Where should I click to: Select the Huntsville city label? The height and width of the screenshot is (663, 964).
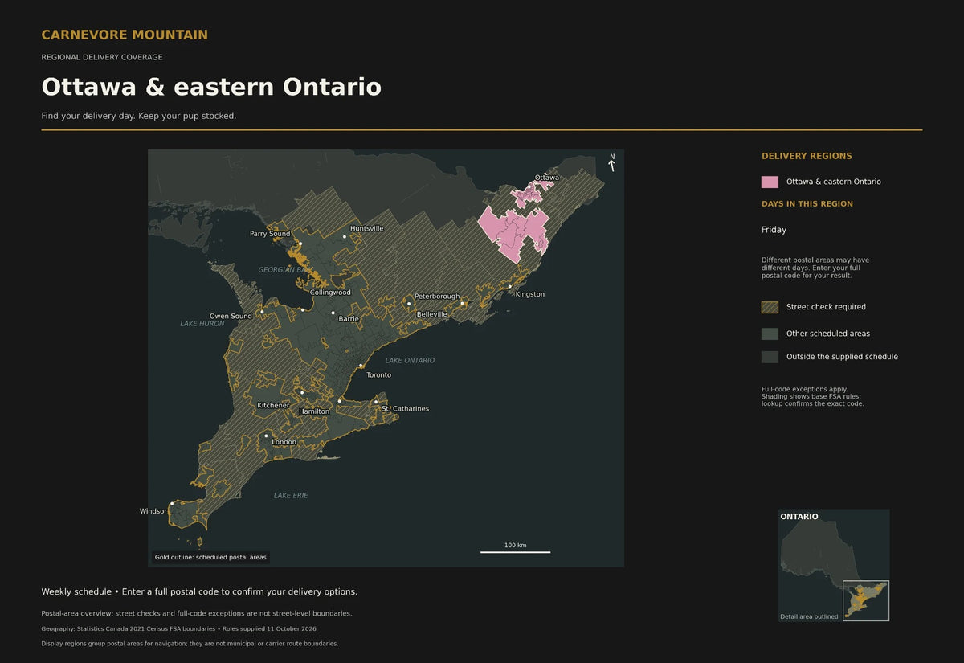click(367, 228)
